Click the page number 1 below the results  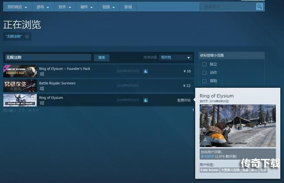[x=193, y=110]
